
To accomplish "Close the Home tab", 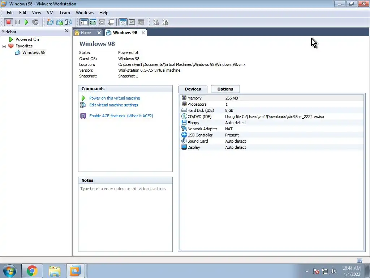I will coord(99,33).
